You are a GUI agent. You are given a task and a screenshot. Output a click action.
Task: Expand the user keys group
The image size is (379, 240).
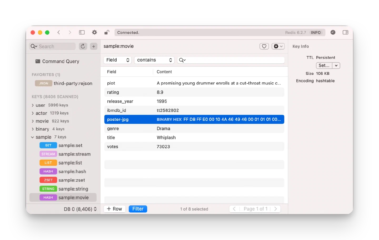[33, 105]
